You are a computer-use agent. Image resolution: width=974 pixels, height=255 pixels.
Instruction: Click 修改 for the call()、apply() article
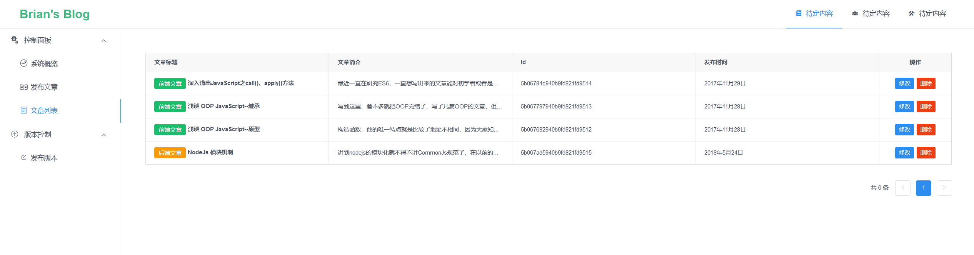point(904,83)
